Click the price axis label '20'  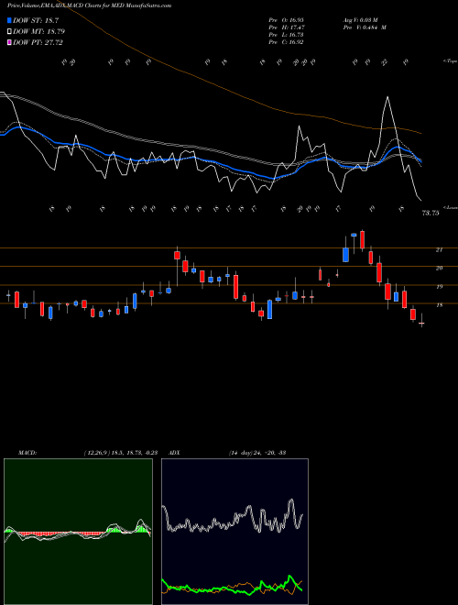click(439, 269)
